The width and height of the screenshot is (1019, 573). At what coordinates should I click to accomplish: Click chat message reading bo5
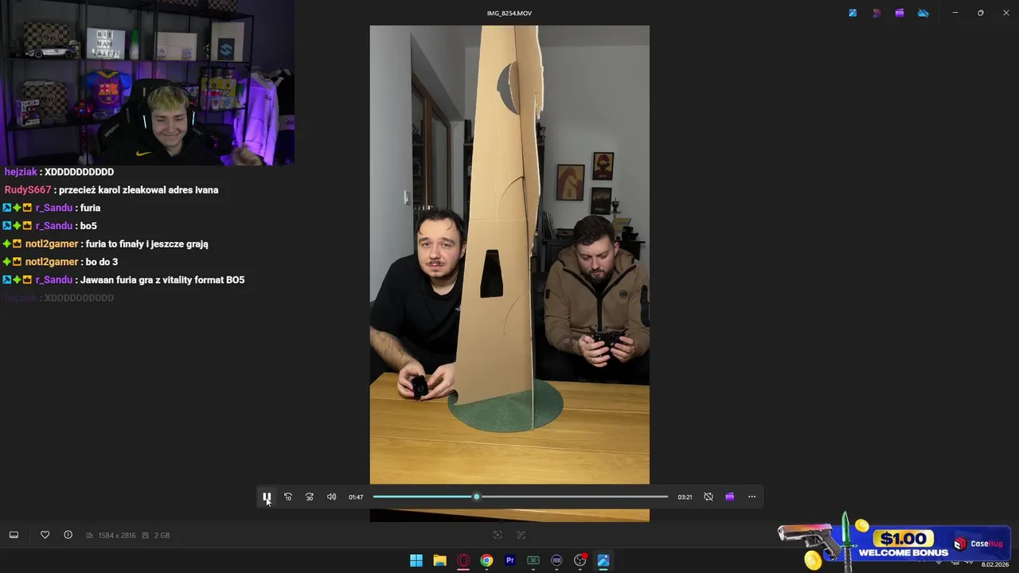point(88,226)
